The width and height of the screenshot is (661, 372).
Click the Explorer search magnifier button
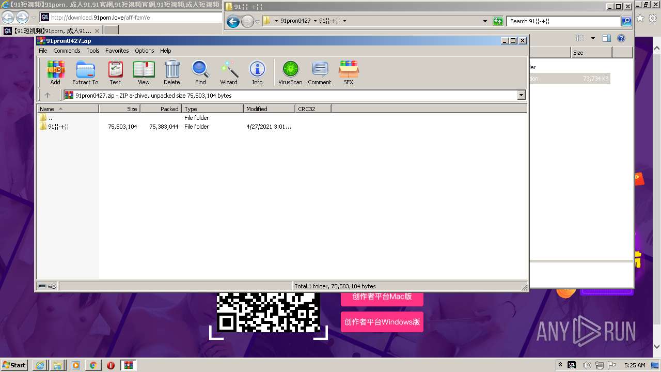[x=626, y=21]
